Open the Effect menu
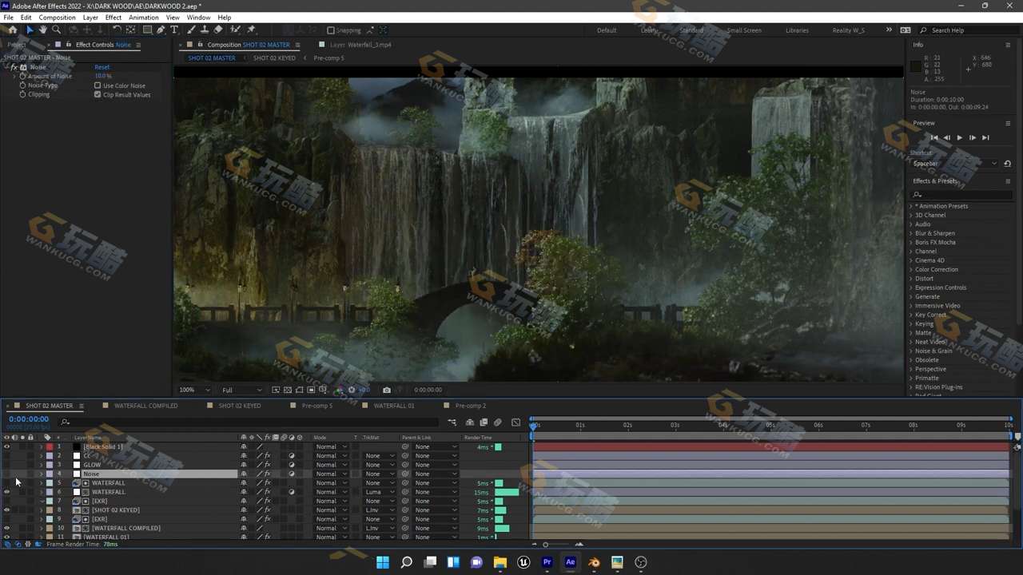The height and width of the screenshot is (575, 1023). pyautogui.click(x=113, y=18)
